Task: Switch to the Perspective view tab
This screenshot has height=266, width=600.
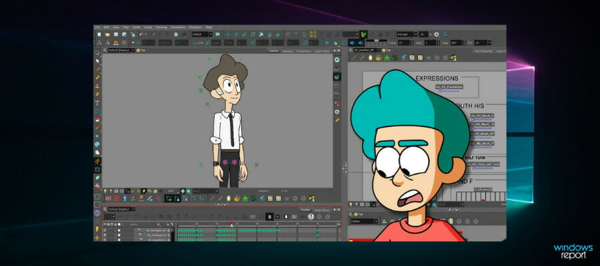Action: click(x=304, y=51)
